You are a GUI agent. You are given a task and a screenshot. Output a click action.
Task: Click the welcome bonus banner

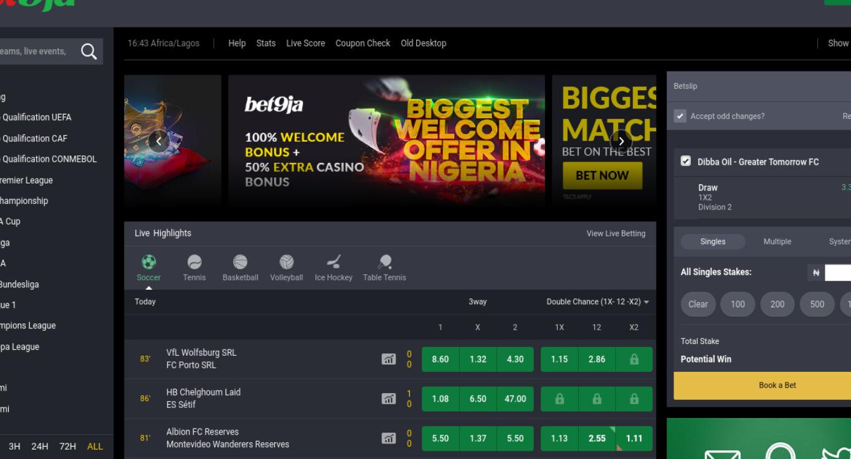click(386, 141)
